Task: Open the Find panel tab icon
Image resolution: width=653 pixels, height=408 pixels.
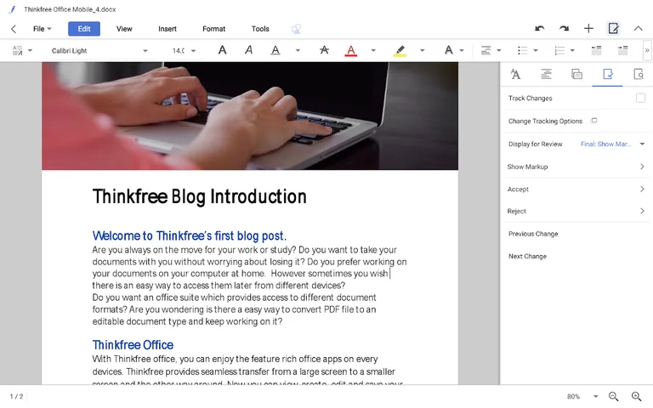Action: click(x=638, y=75)
